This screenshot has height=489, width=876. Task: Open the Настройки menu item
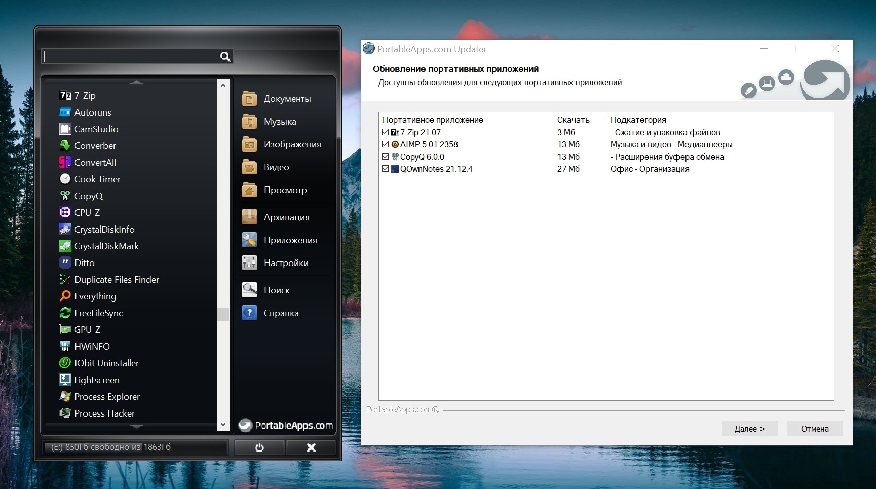[x=286, y=263]
